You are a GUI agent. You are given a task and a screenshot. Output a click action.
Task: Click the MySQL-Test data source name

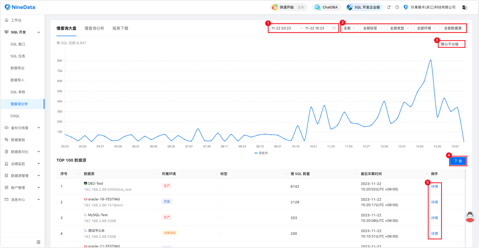98,215
